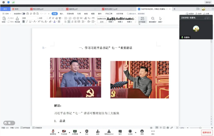Click the 格式刷 format painter icon
The image size is (214, 136).
pos(17,20)
